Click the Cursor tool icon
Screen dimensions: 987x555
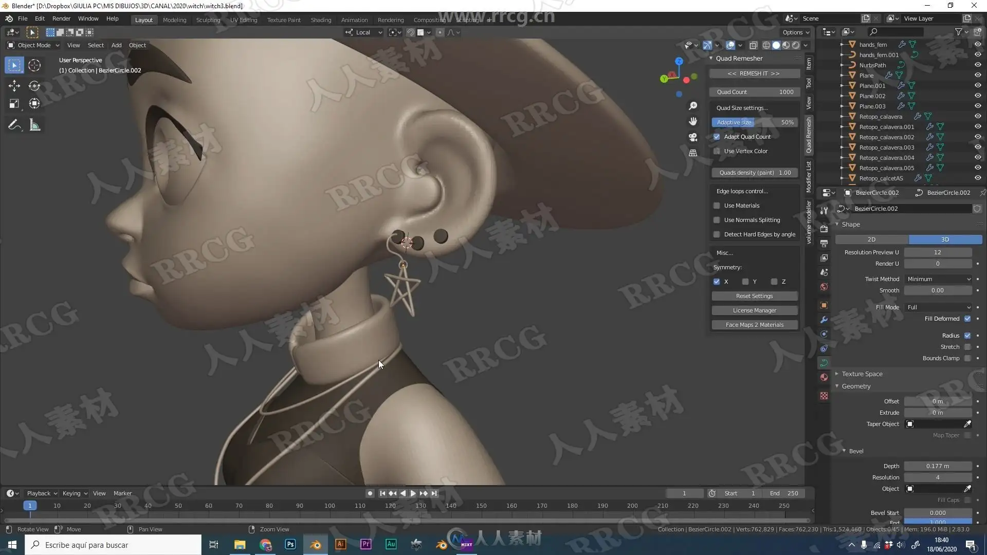click(x=34, y=65)
